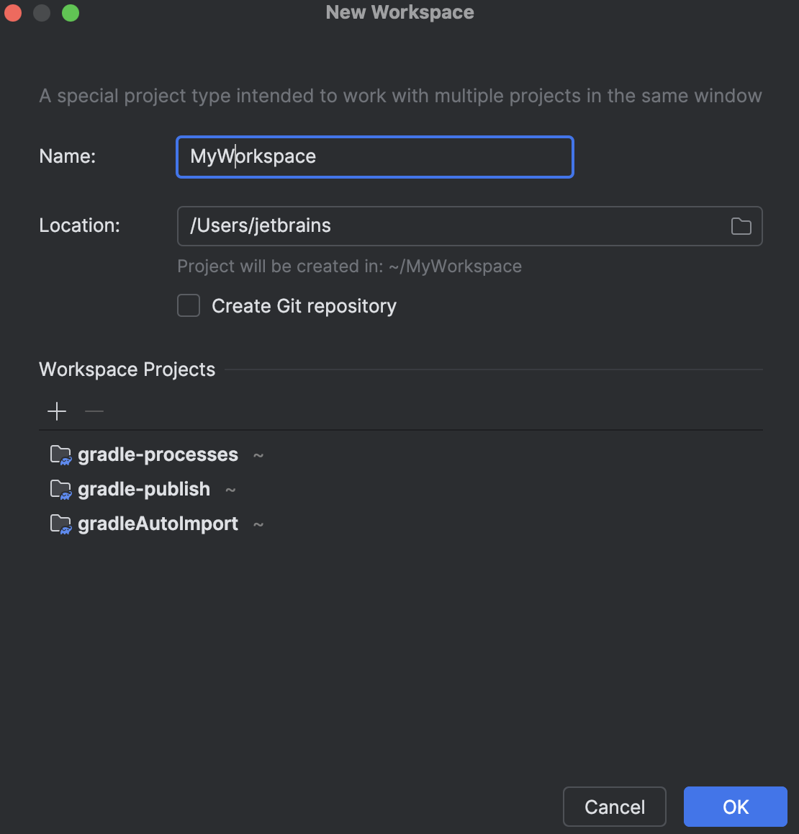Select the gradleAutoImport project entry

coord(158,524)
